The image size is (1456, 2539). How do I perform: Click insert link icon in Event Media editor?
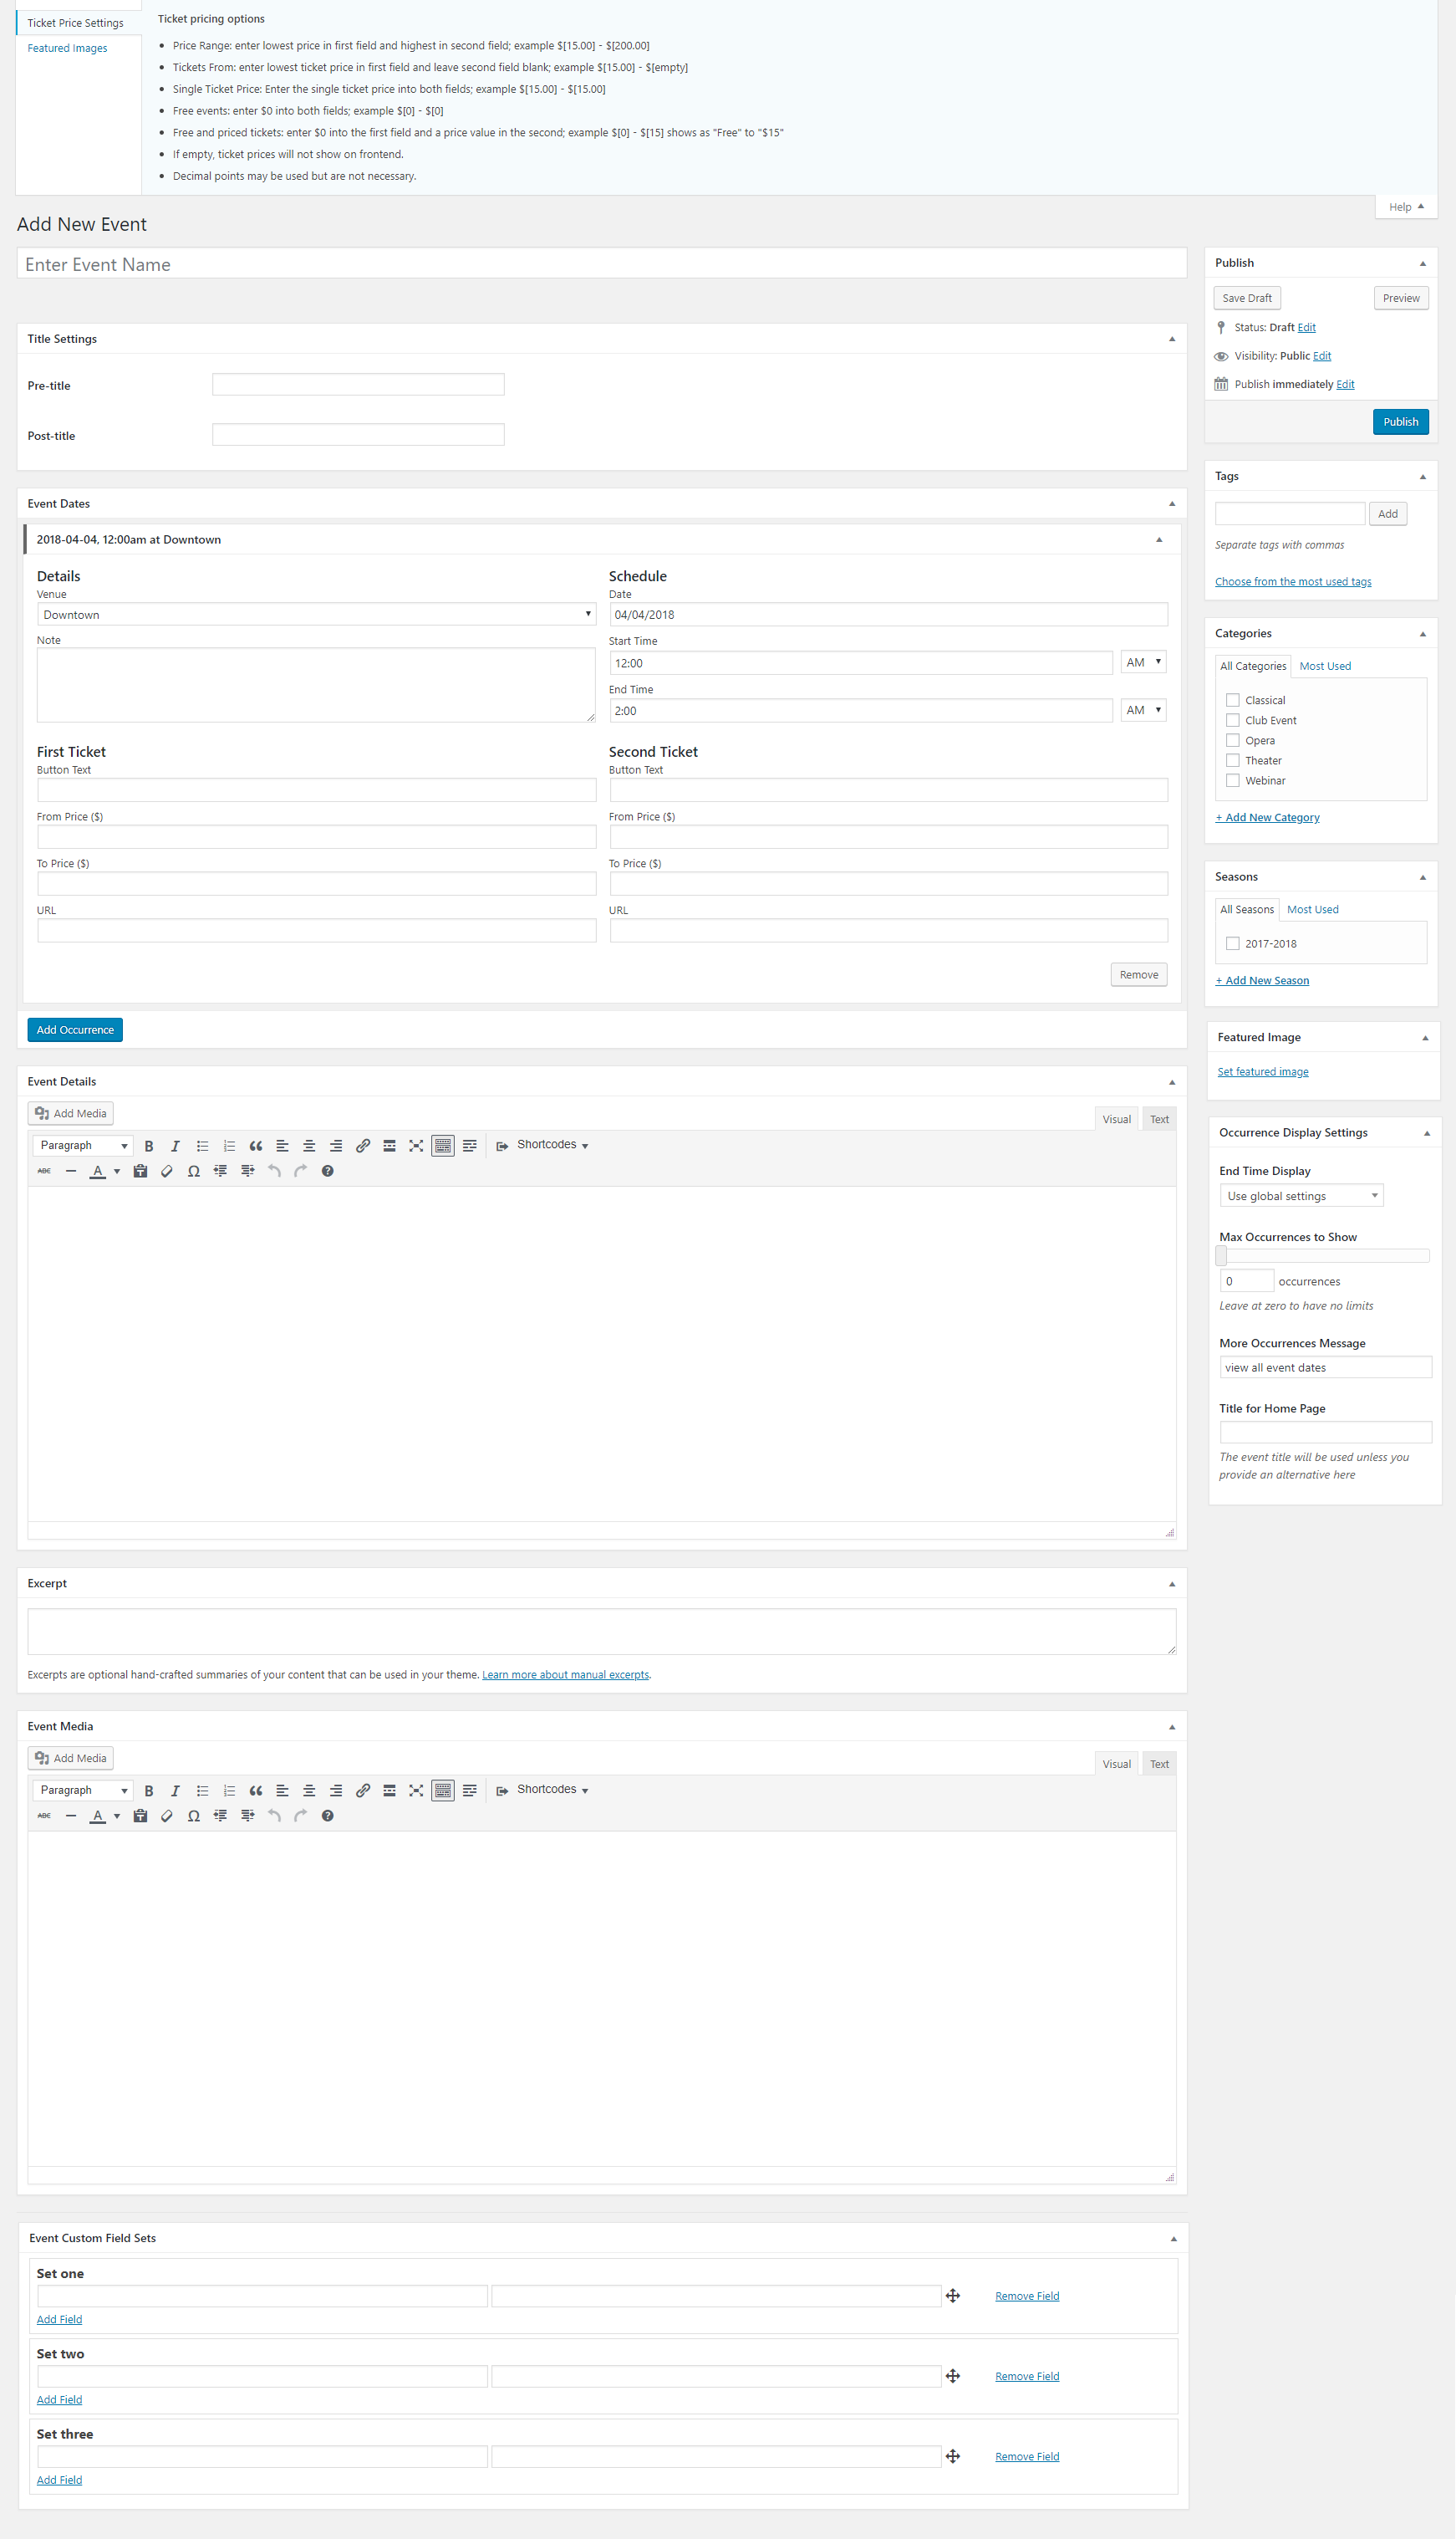click(x=363, y=1790)
